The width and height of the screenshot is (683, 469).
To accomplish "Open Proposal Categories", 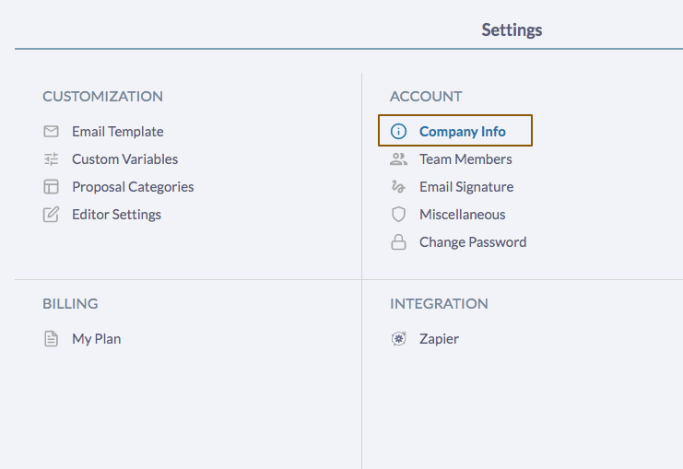I will (x=133, y=187).
